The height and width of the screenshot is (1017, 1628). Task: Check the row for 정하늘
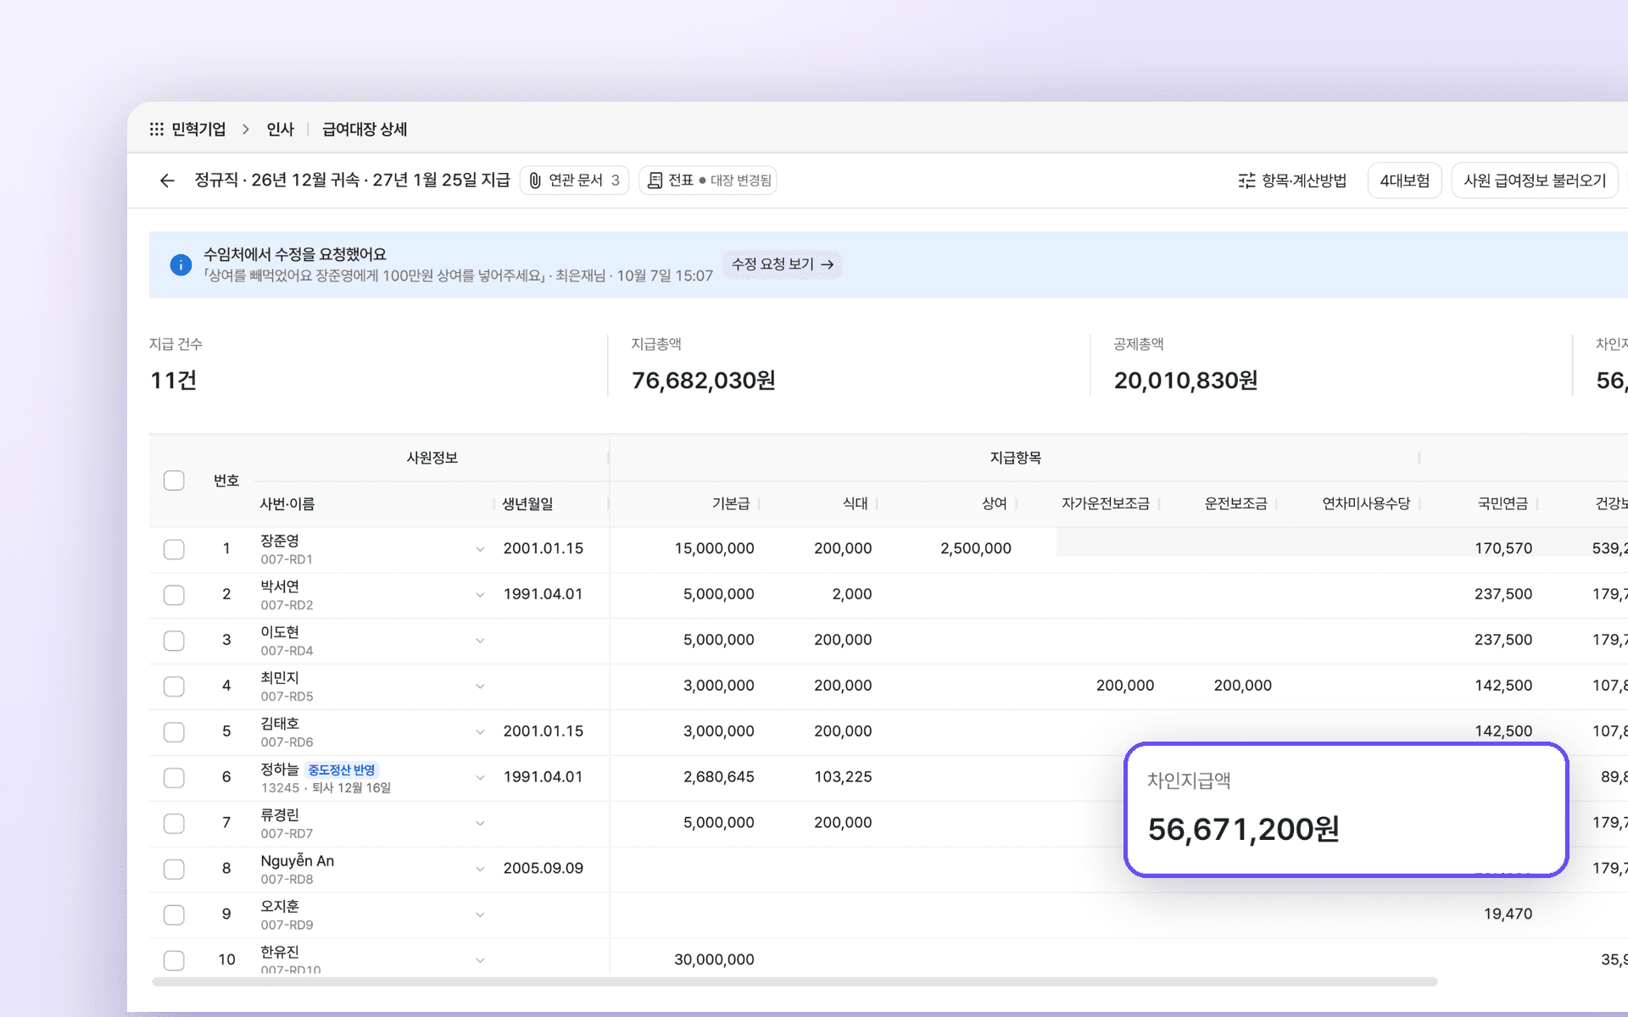(x=174, y=778)
